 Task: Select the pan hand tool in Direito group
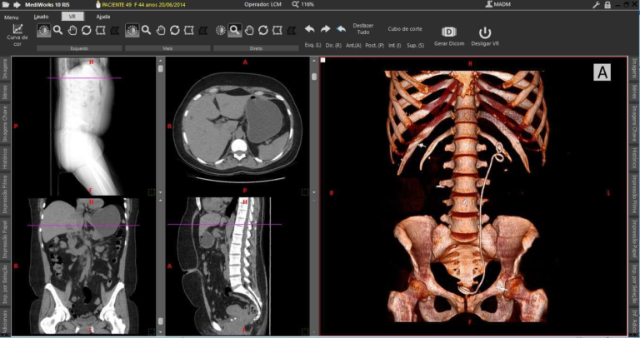pos(249,30)
